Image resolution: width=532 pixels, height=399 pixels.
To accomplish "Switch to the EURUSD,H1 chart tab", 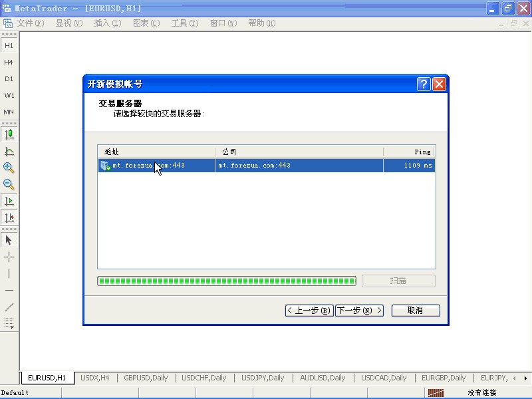I will (x=47, y=378).
